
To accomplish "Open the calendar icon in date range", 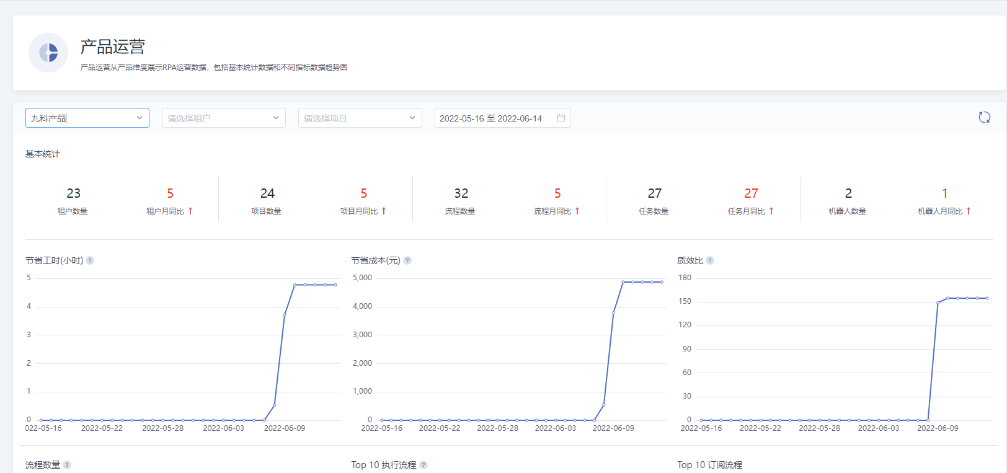I will pos(561,118).
